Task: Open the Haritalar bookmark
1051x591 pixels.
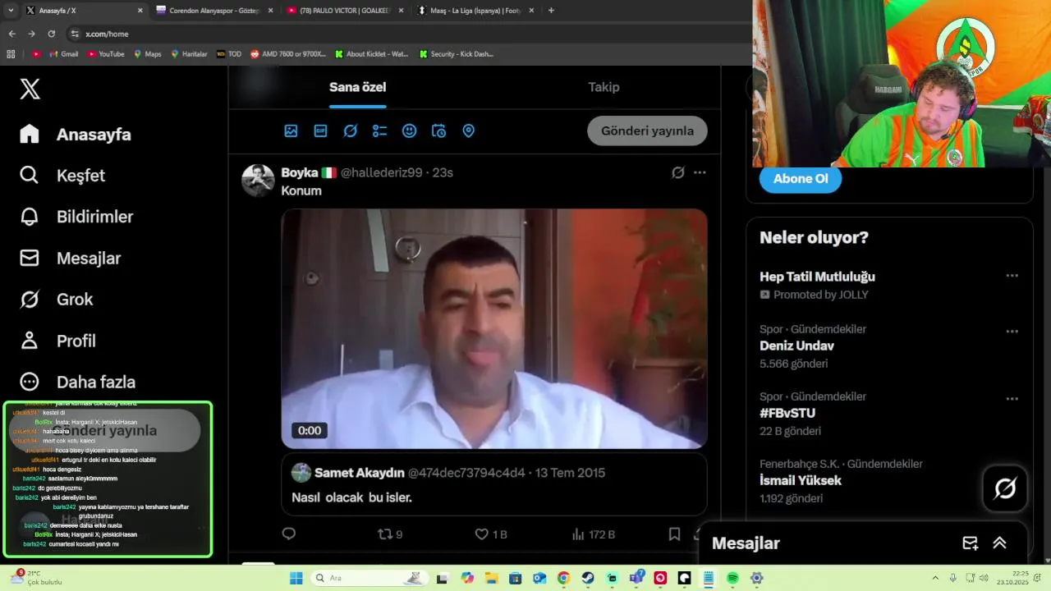Action: (189, 54)
